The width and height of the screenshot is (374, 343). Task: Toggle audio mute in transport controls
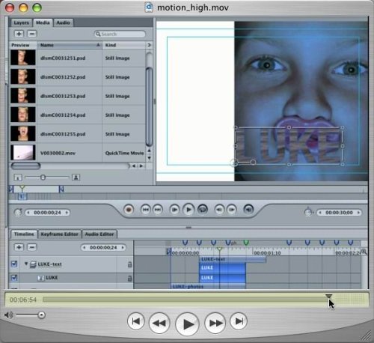pos(248,210)
